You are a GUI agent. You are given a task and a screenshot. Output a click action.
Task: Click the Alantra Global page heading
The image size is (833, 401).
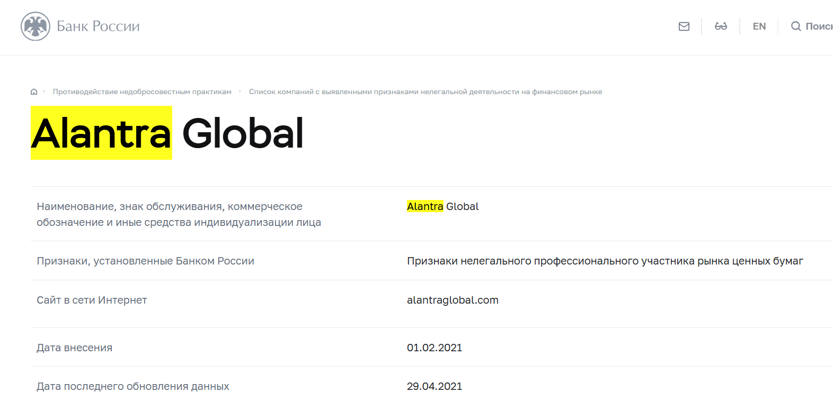coord(167,133)
